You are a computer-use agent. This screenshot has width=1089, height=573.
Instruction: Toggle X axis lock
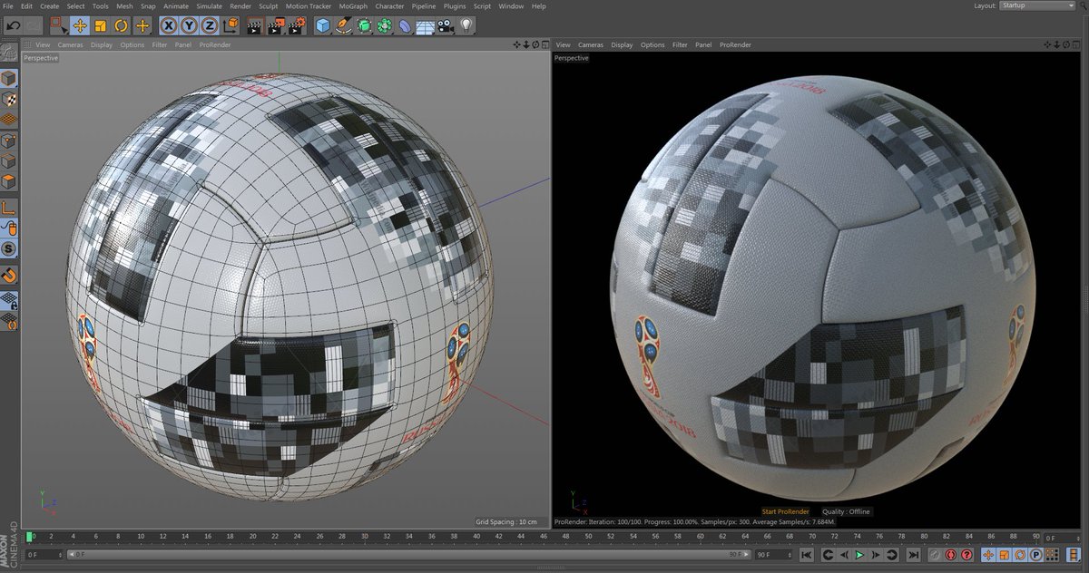click(x=171, y=25)
